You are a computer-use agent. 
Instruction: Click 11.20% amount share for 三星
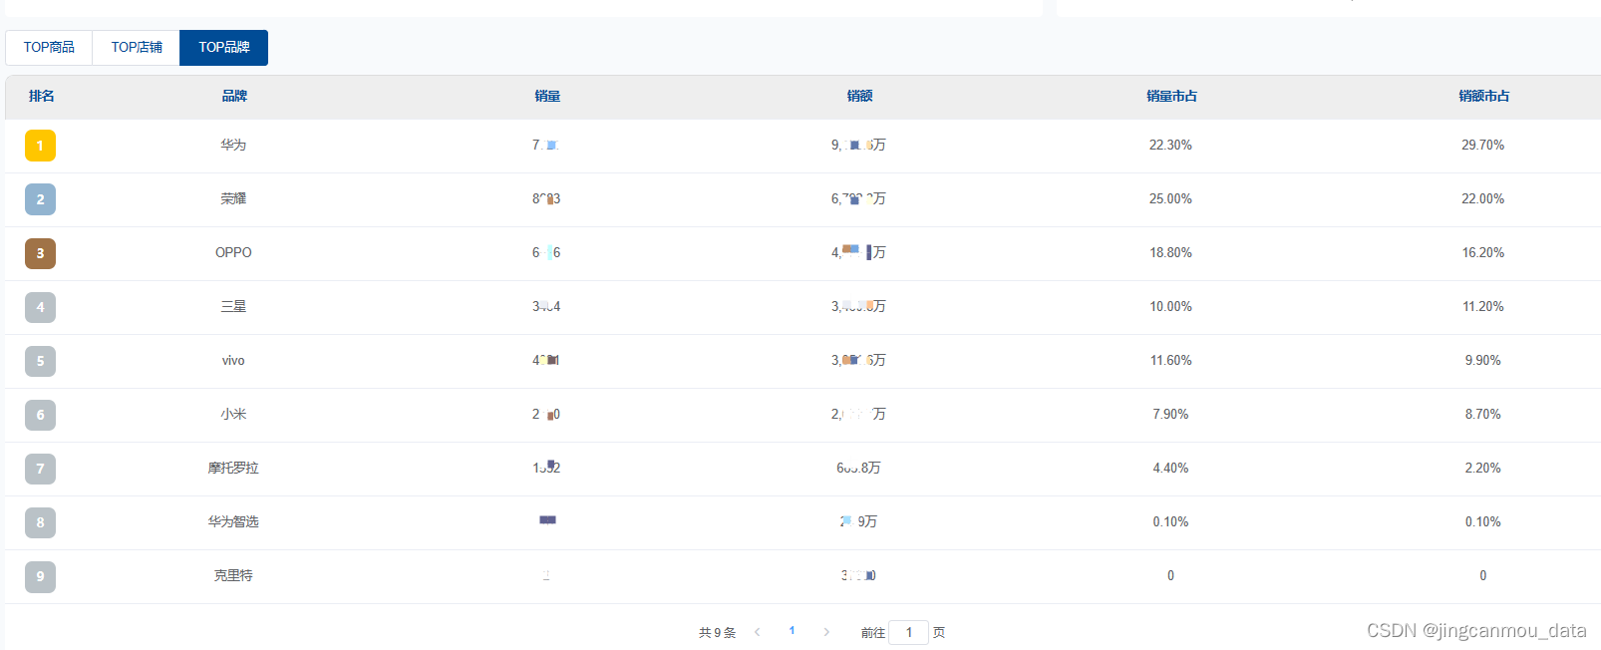pos(1483,307)
